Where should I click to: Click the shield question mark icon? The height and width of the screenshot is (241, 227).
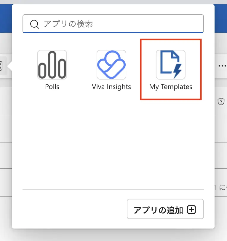coord(220,102)
